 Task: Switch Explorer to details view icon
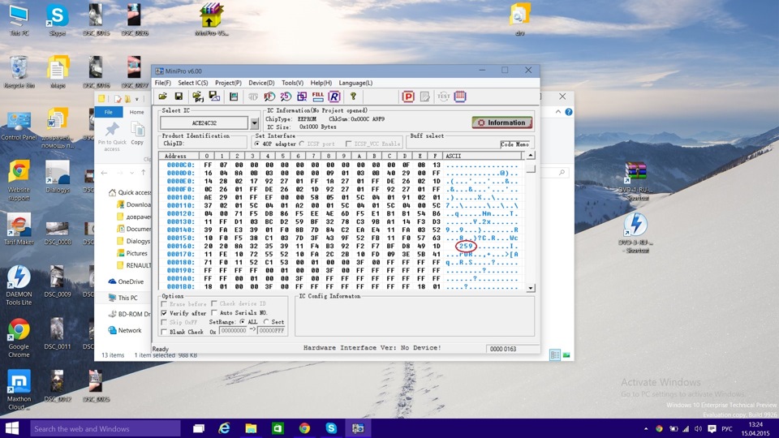click(555, 354)
